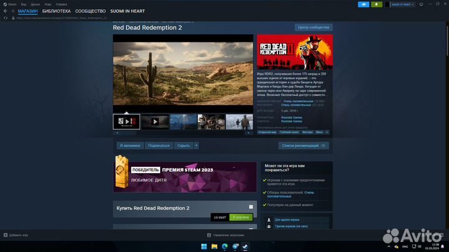The image size is (449, 252).
Task: Open the Windows Start menu
Action: [204, 246]
